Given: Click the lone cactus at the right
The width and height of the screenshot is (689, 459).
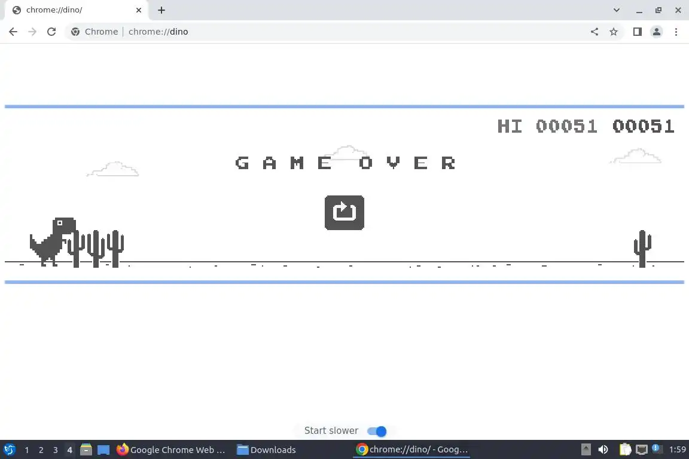Looking at the screenshot, I should coord(642,249).
